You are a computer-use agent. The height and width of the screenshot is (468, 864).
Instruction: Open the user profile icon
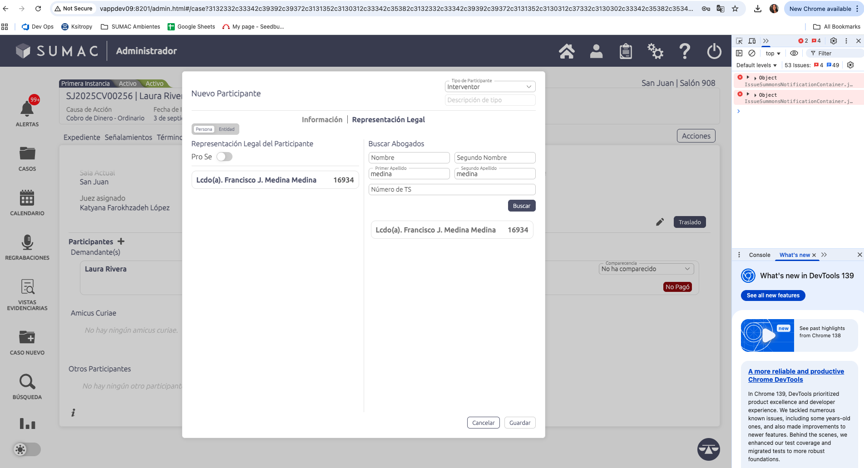point(596,51)
